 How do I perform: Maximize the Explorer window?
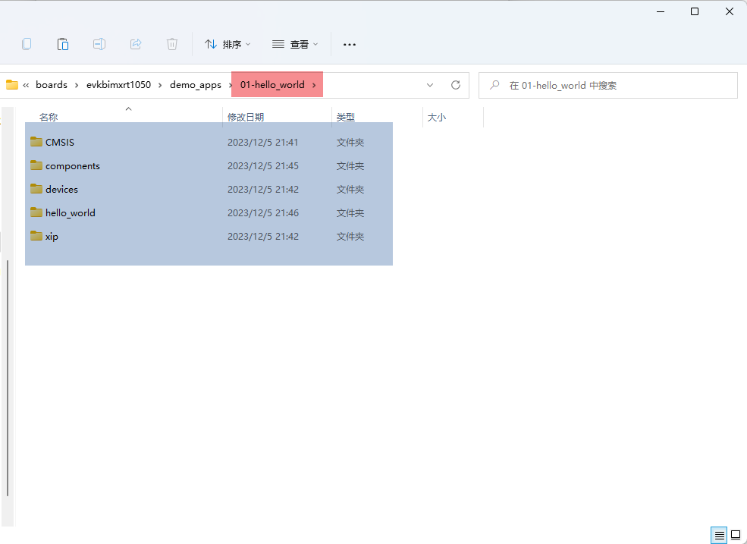click(695, 12)
